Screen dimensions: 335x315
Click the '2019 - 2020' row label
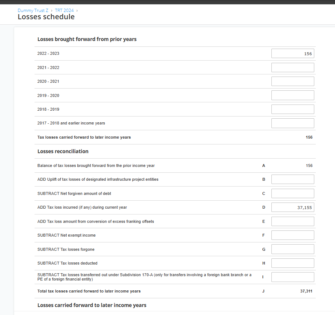click(x=48, y=95)
